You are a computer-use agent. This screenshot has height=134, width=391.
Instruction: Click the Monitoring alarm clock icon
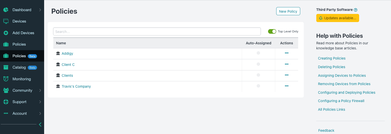click(x=6, y=79)
